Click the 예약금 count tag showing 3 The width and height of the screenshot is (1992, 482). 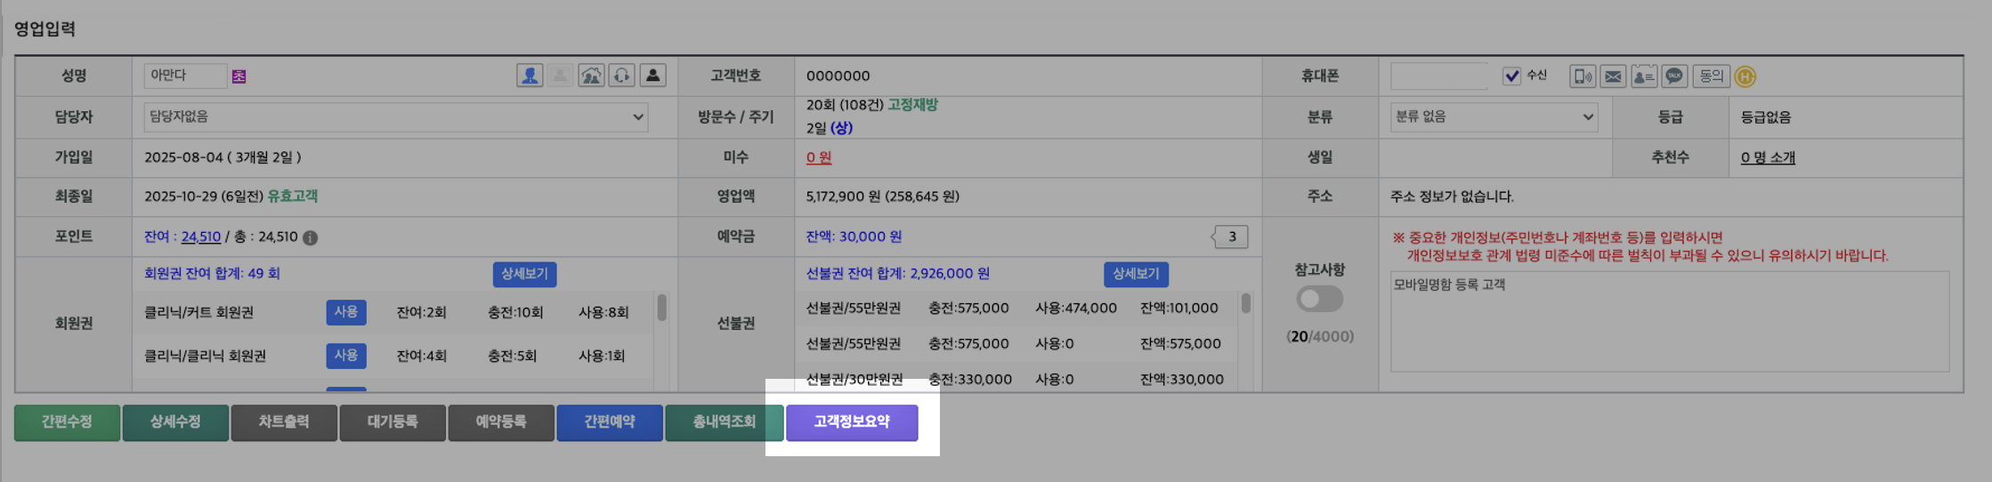(x=1232, y=237)
